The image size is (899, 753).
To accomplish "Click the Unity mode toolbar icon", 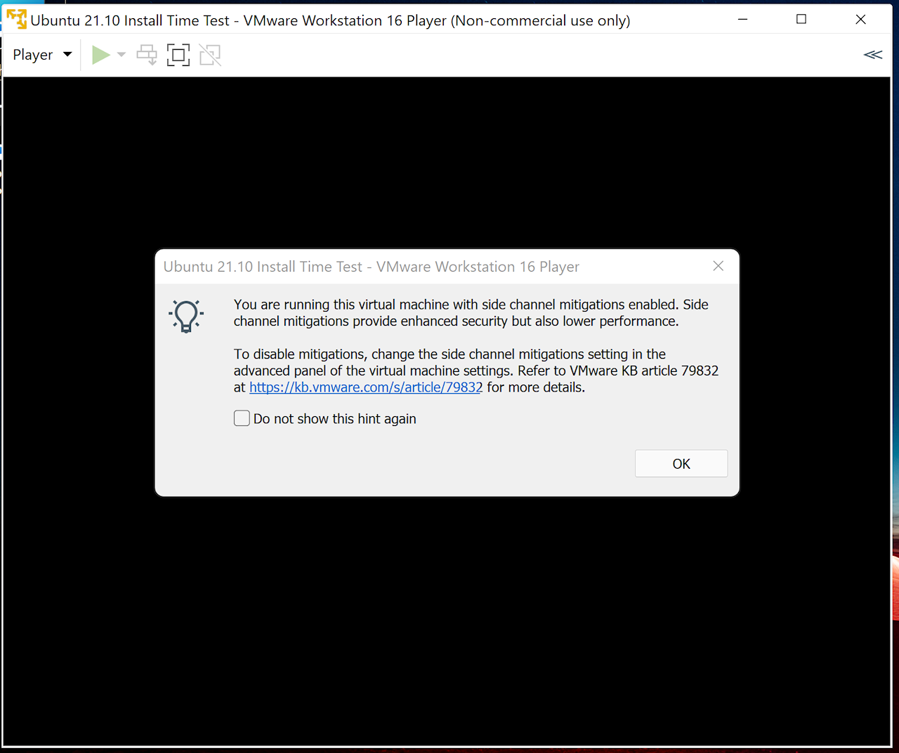I will coord(210,55).
